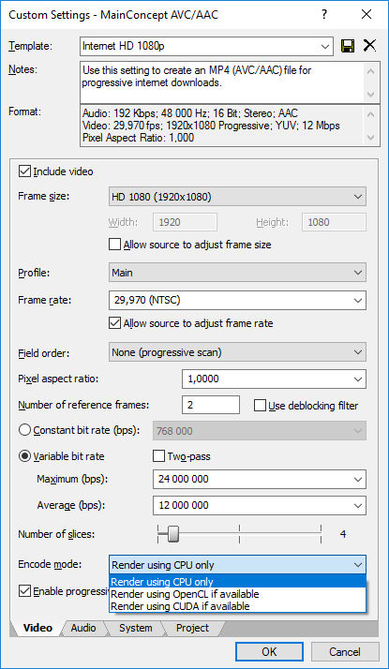Select Constant bit rate radio button
389x669 pixels.
click(x=24, y=430)
